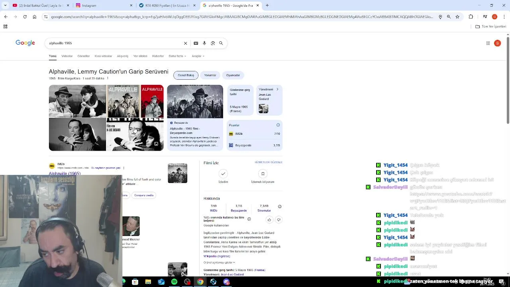Screen dimensions: 510x287
Task: Open the IMDb 7/10 rating row
Action: (254, 134)
